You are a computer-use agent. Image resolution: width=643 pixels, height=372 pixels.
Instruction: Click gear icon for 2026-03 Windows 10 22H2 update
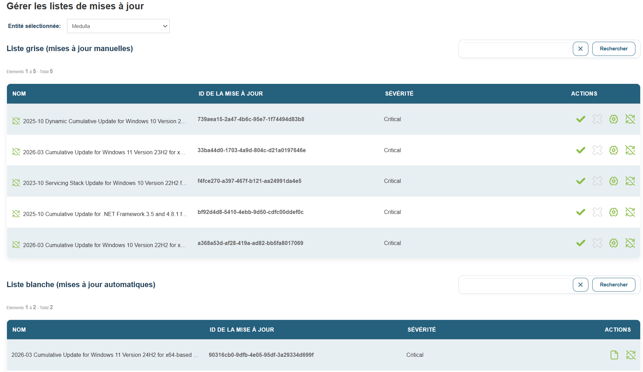pos(614,243)
